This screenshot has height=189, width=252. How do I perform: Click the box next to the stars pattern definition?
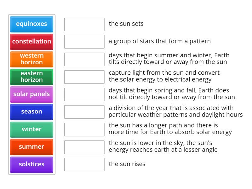84,41
